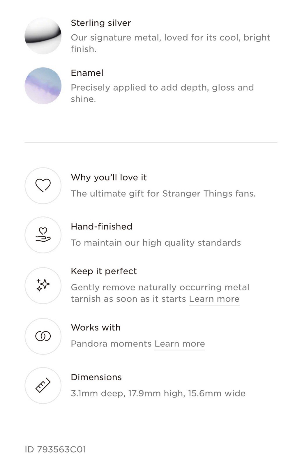Click the sterling silver description about bright finish
This screenshot has width=302, height=466.
pyautogui.click(x=171, y=43)
